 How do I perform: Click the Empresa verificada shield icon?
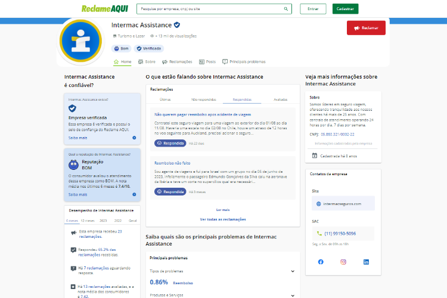(72, 108)
